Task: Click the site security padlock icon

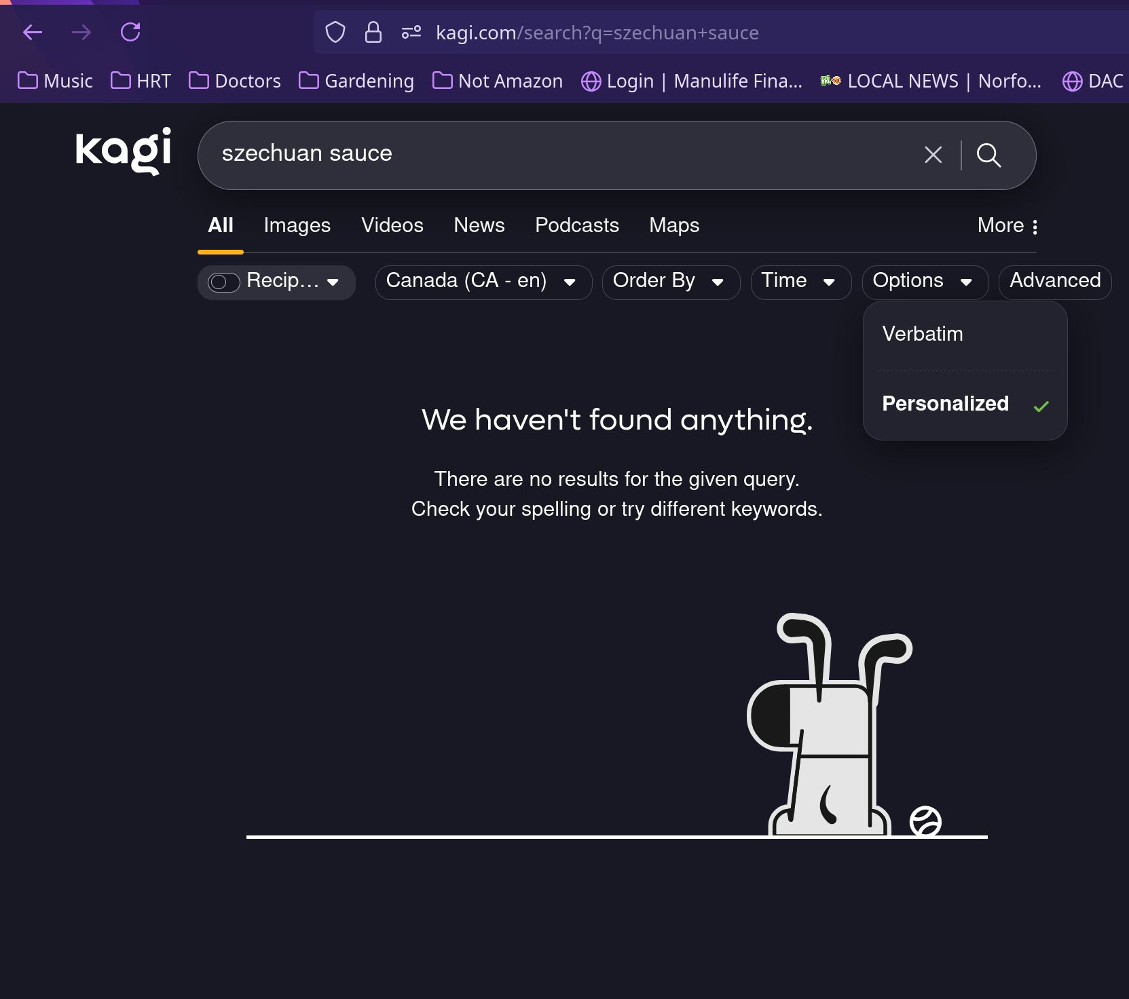Action: [x=373, y=32]
